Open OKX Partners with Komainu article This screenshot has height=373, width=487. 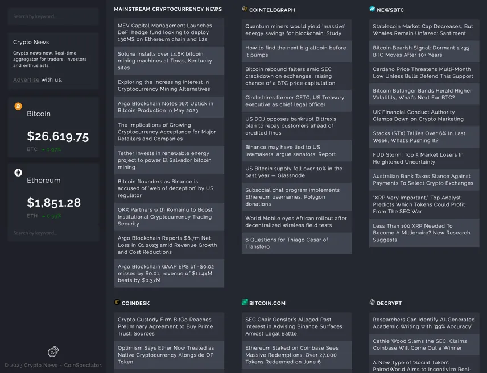170,217
